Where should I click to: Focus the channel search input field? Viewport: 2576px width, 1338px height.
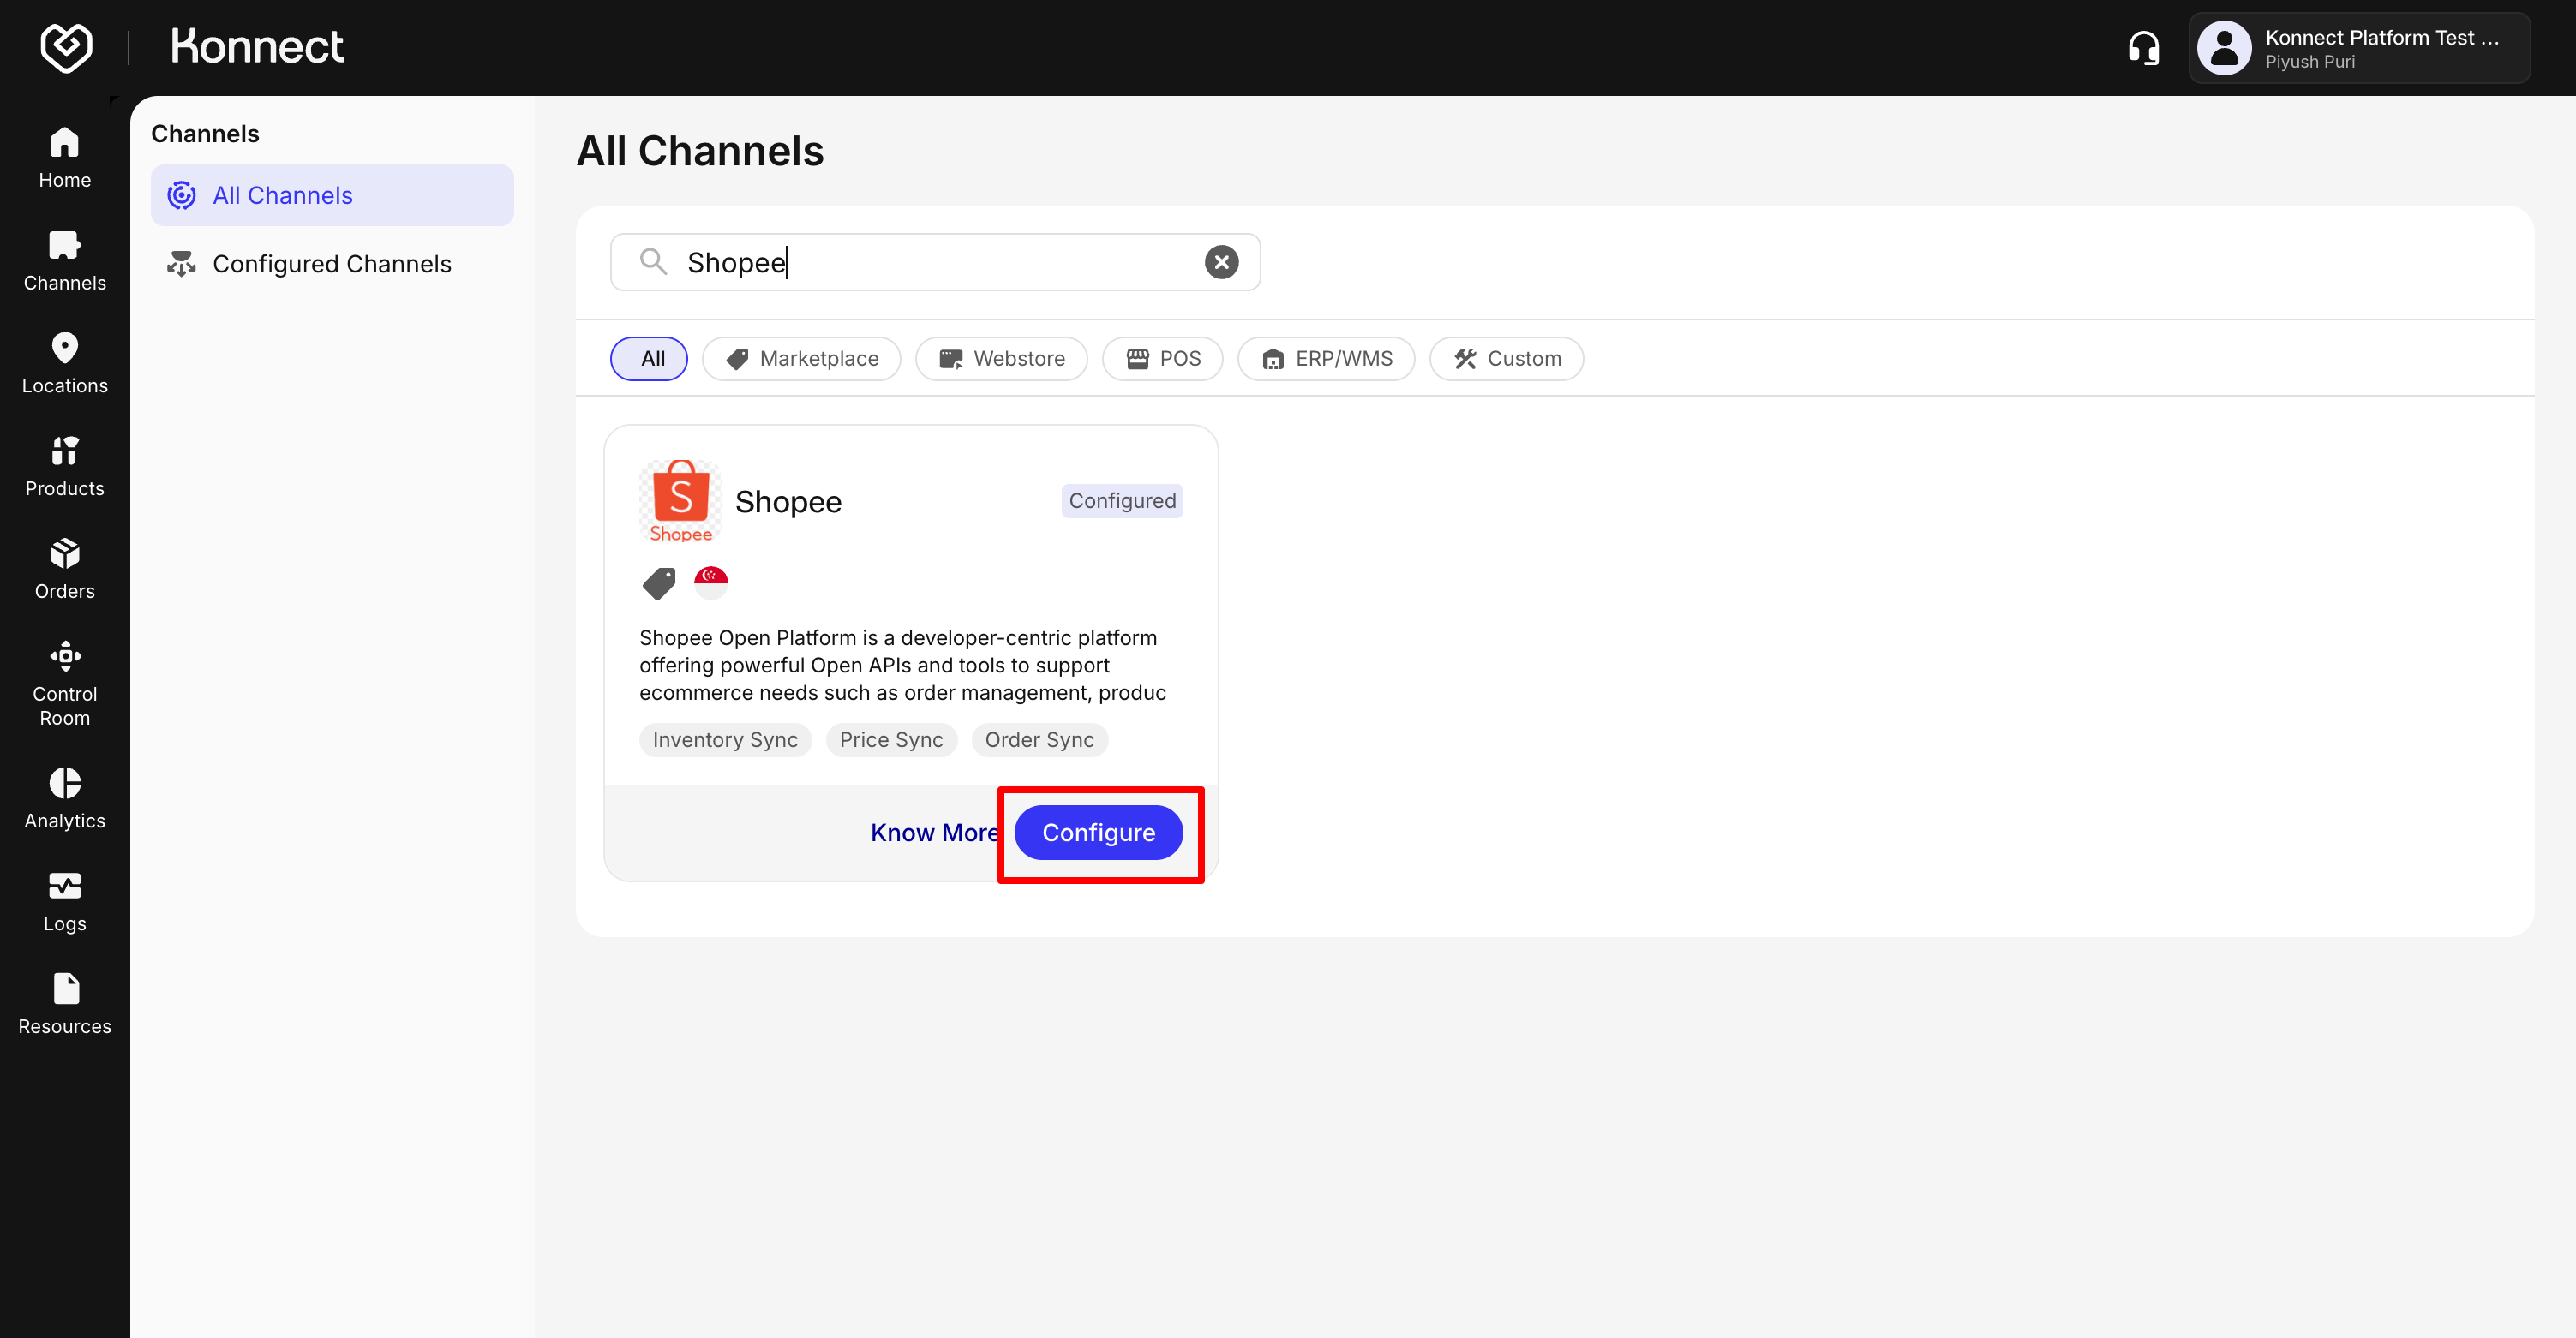[x=935, y=262]
